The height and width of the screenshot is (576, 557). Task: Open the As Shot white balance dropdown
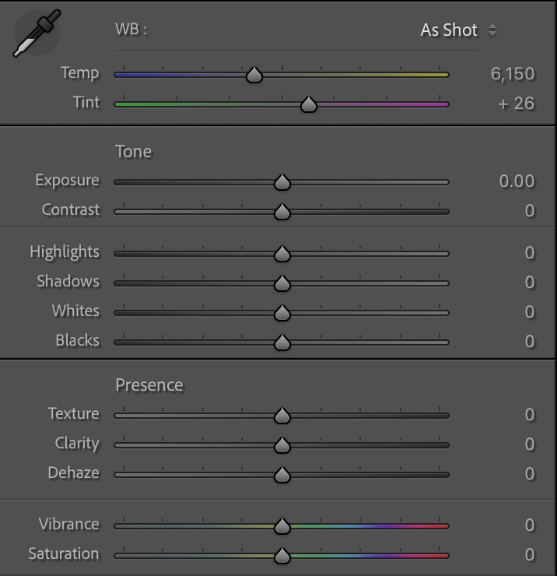(x=458, y=30)
